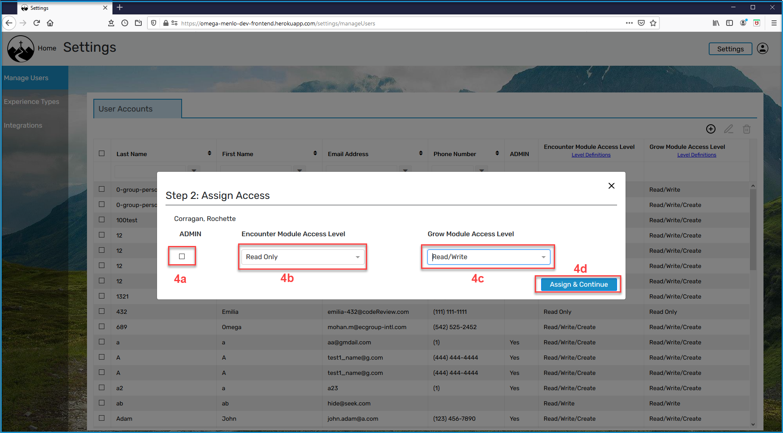Check the row checkbox for ab
783x433 pixels.
(x=102, y=403)
